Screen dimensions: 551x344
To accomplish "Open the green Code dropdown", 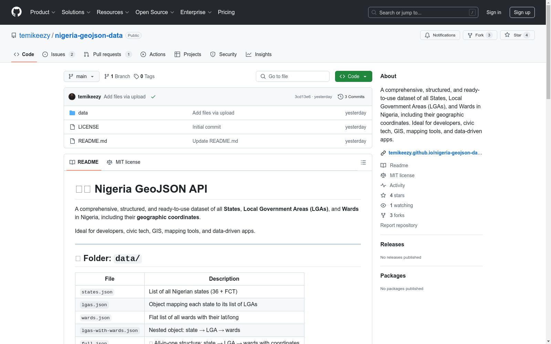I will [353, 76].
